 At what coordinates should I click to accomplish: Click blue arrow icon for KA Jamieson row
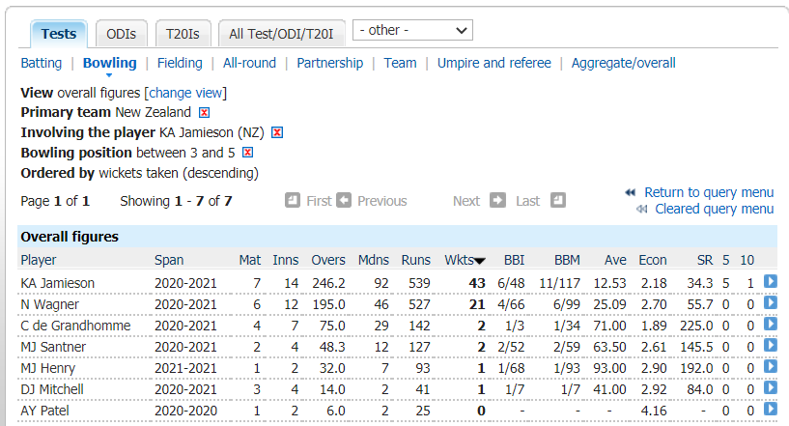coord(770,282)
